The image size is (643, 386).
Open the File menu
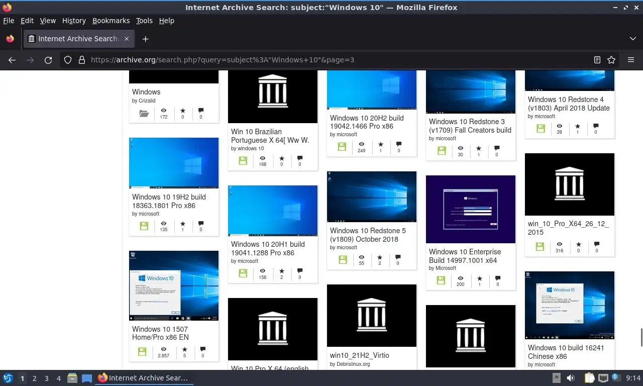(9, 21)
